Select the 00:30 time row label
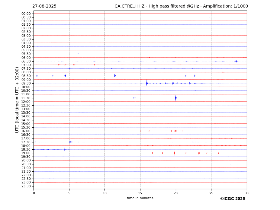 (x=26, y=17)
